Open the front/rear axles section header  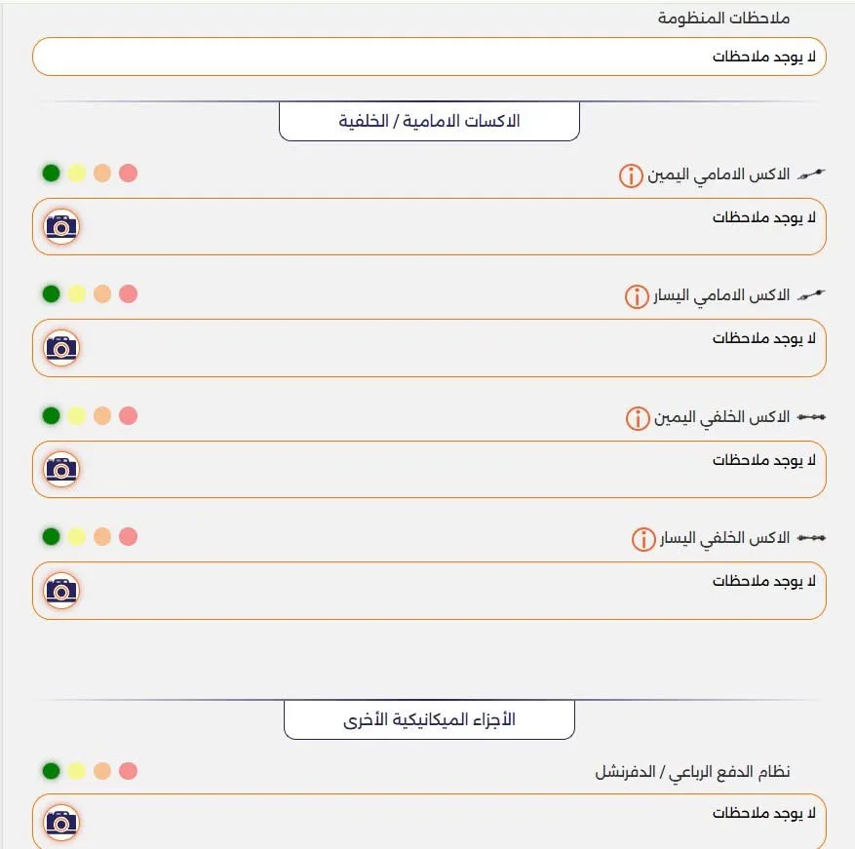[429, 120]
